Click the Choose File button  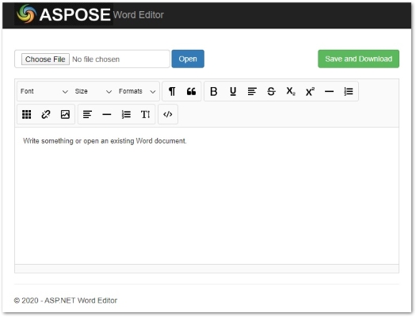[45, 59]
